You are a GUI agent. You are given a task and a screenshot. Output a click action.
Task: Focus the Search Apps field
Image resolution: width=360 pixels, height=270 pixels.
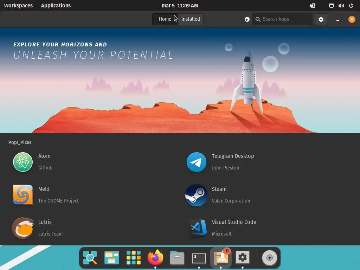[x=282, y=19]
